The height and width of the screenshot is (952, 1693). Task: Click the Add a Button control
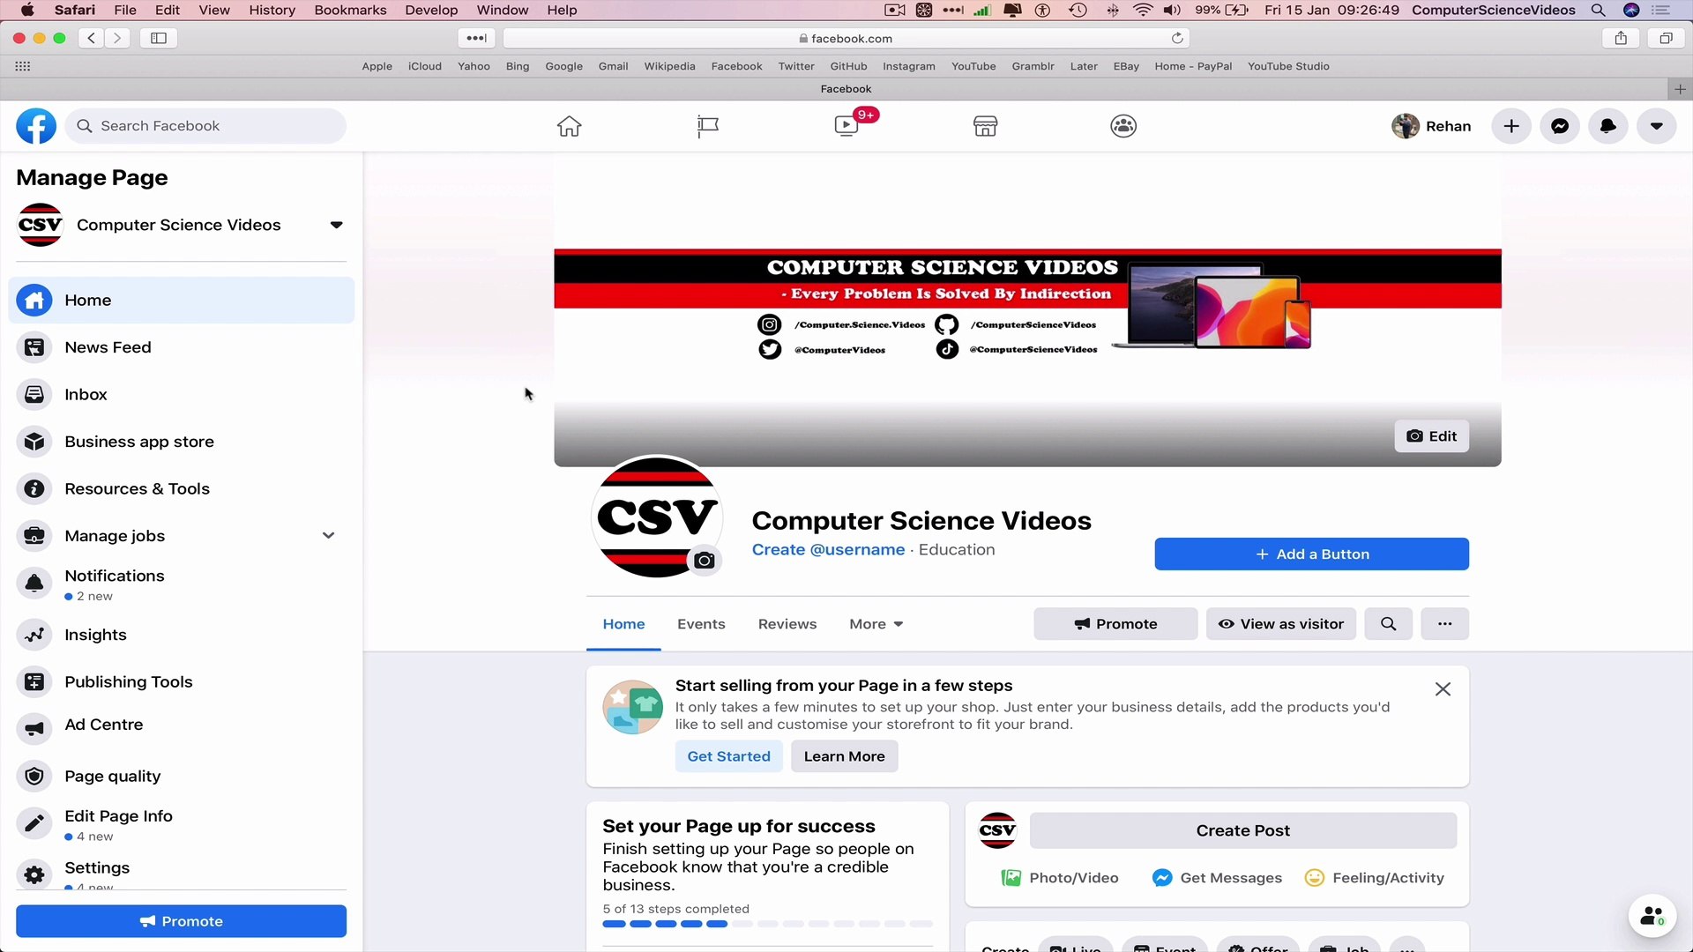[x=1311, y=554]
